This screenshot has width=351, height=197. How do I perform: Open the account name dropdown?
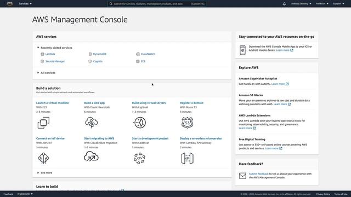(x=301, y=4)
